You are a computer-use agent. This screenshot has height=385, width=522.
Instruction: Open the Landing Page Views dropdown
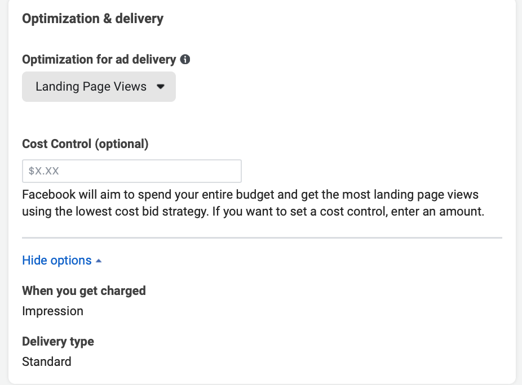pos(99,87)
